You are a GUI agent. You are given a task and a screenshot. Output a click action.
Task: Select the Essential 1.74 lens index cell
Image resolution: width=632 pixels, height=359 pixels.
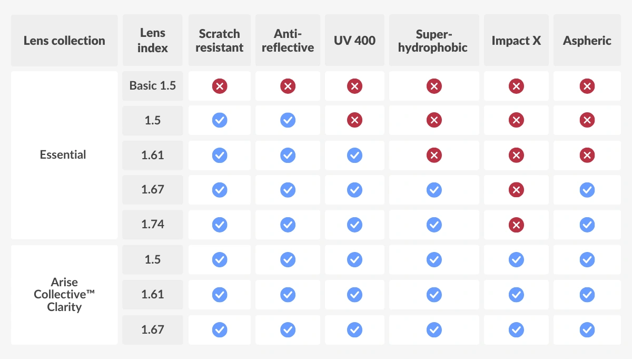click(x=153, y=224)
